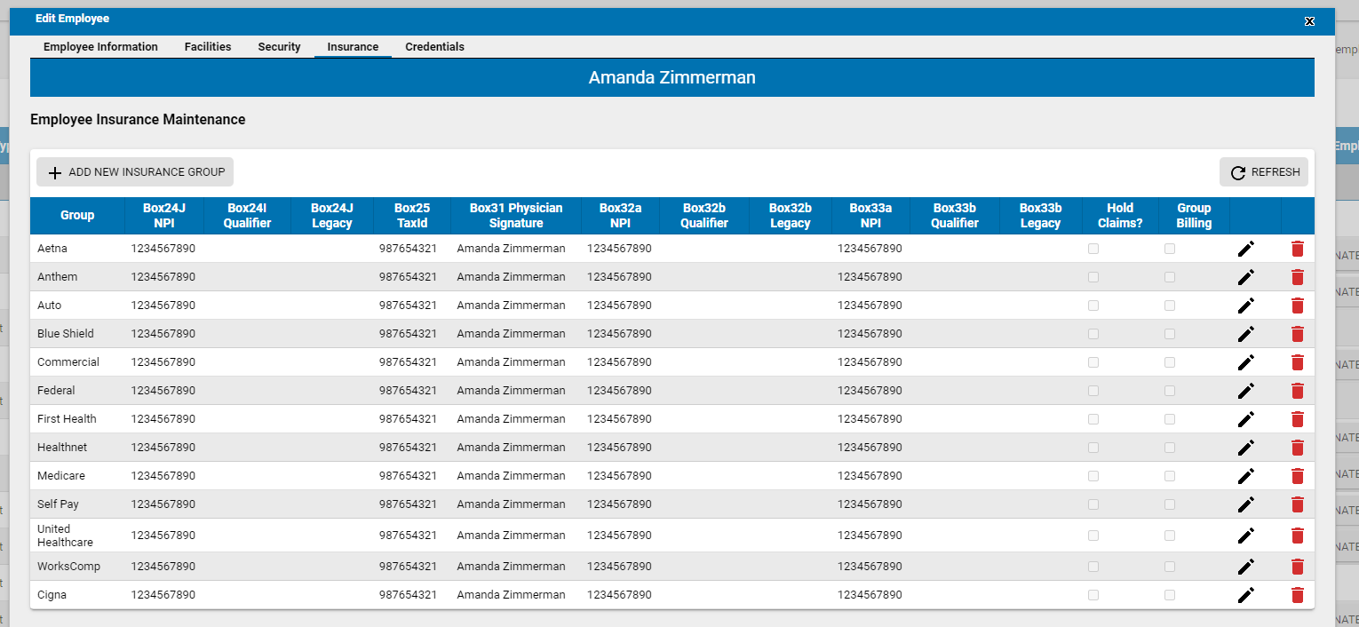The width and height of the screenshot is (1359, 627).
Task: Edit the Self Pay insurance group
Action: click(x=1245, y=504)
